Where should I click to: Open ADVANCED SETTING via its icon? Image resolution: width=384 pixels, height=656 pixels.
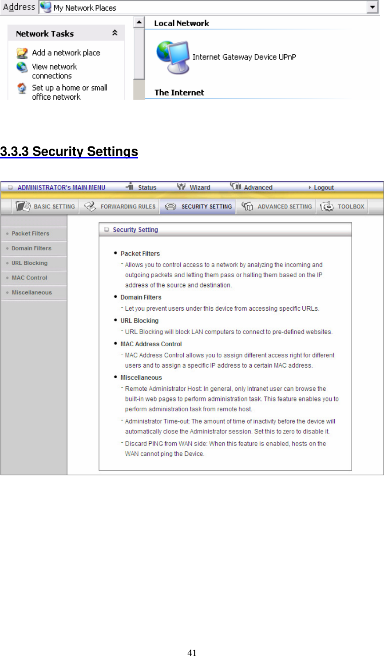(247, 206)
